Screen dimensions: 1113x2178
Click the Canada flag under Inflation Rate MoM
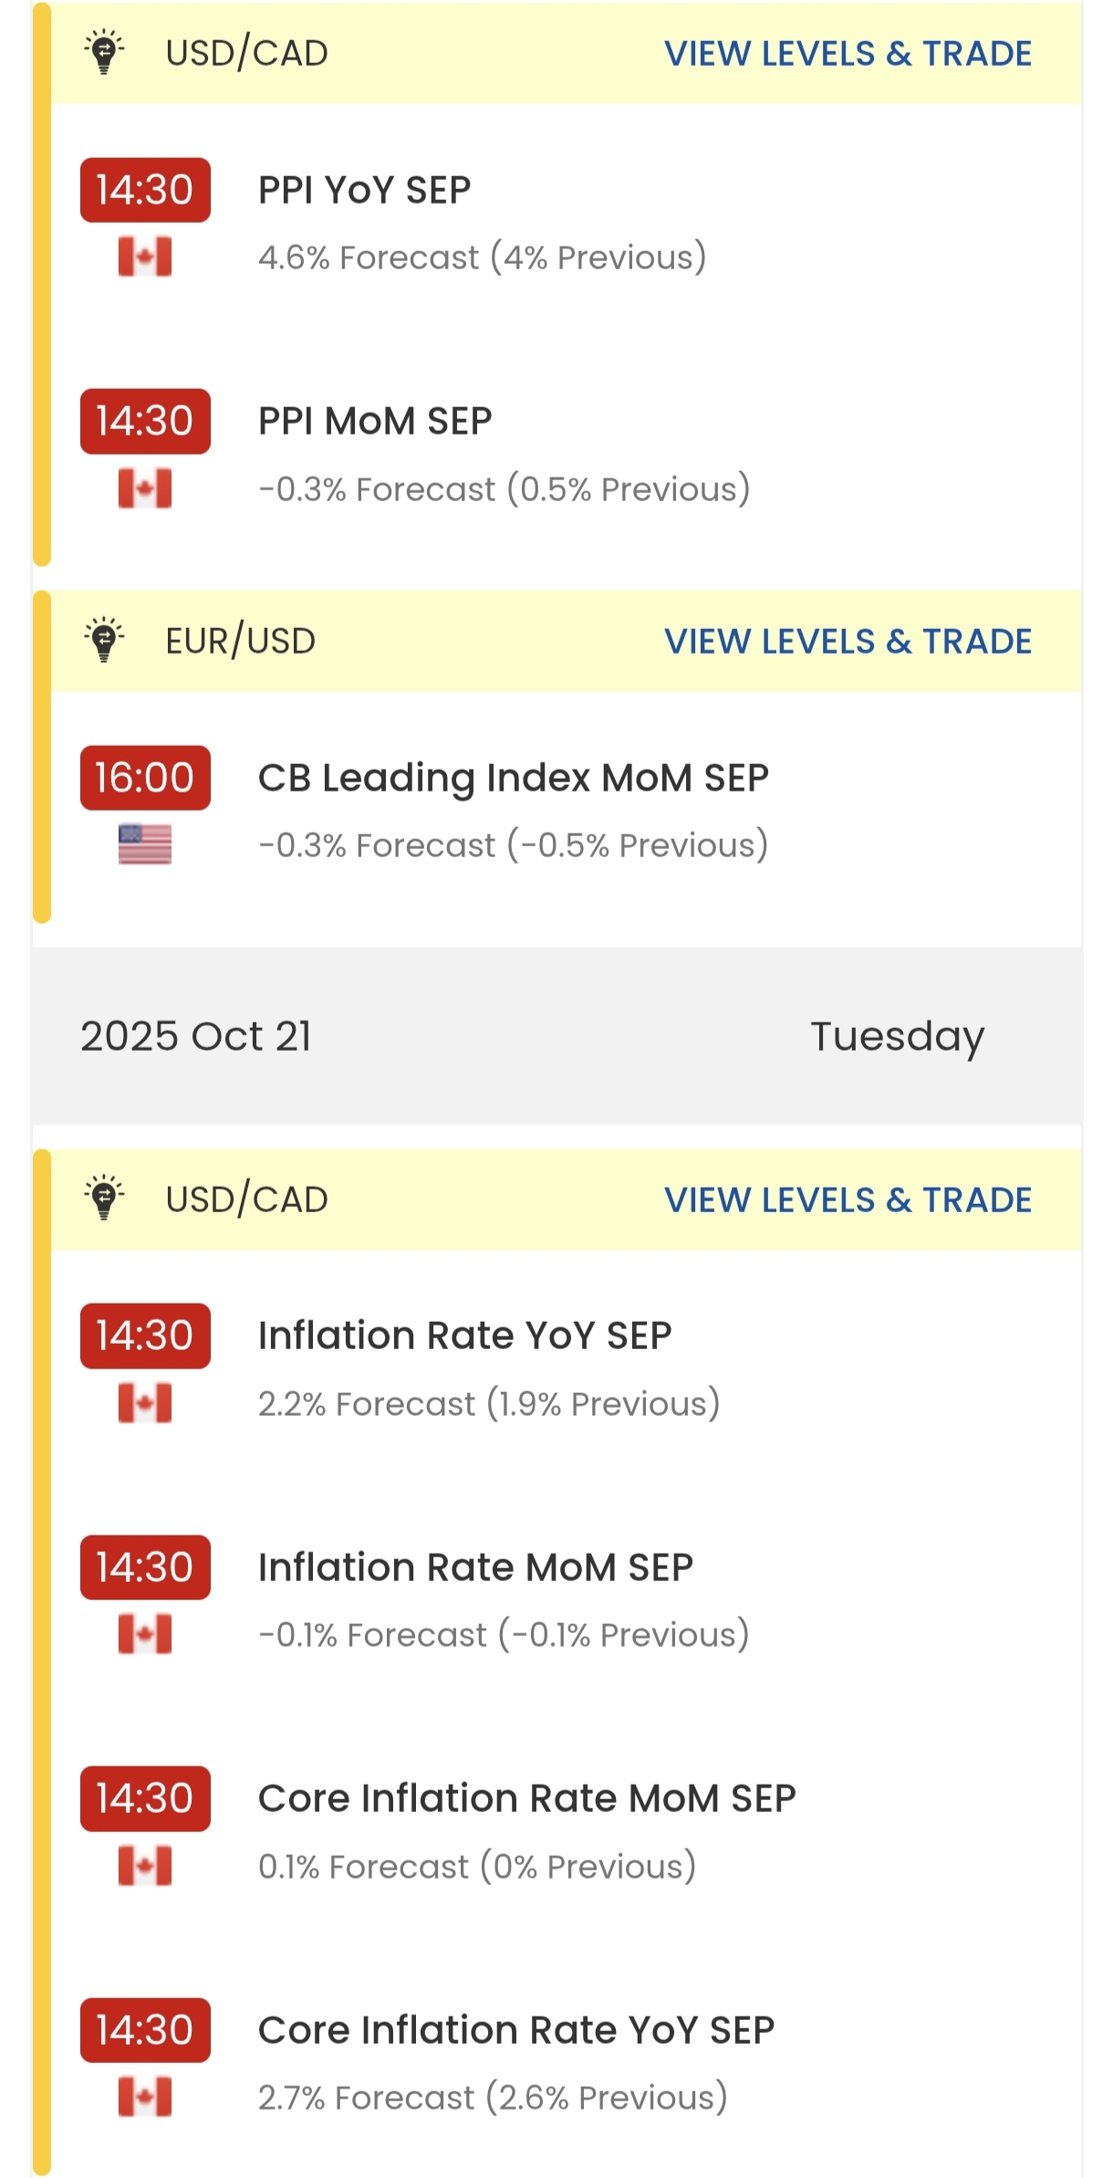click(x=145, y=1634)
